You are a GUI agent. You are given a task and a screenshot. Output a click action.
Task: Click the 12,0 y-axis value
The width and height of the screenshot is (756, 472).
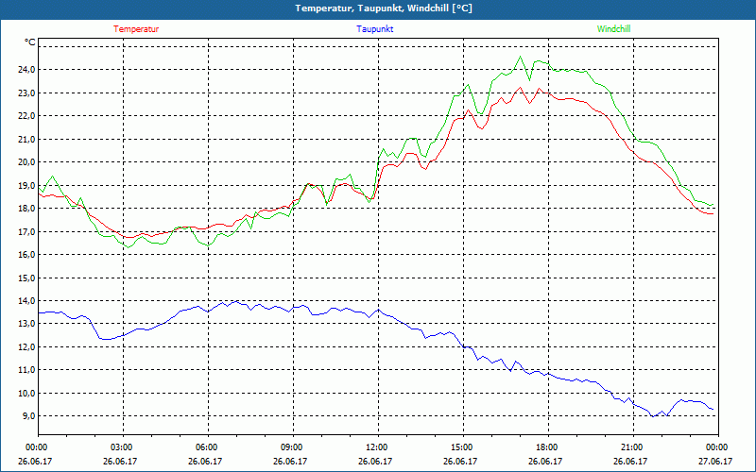click(x=27, y=347)
